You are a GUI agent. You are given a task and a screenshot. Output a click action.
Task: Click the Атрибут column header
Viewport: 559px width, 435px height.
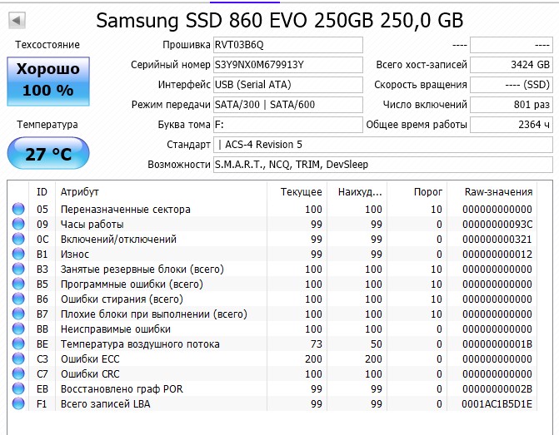point(161,192)
